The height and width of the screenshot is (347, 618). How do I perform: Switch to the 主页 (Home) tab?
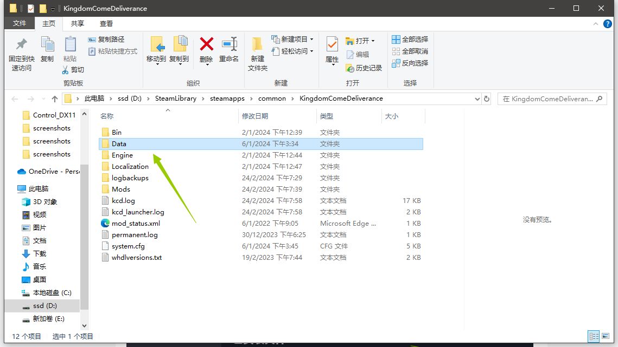pos(49,24)
